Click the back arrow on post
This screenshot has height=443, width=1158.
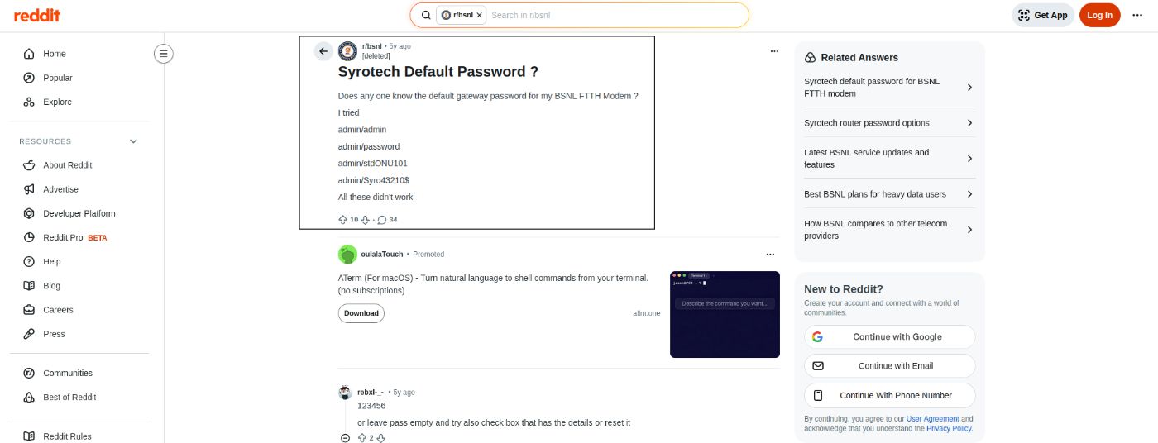coord(323,51)
